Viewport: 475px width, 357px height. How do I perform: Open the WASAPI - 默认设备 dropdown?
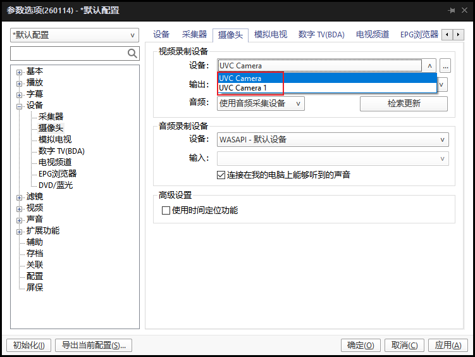333,139
